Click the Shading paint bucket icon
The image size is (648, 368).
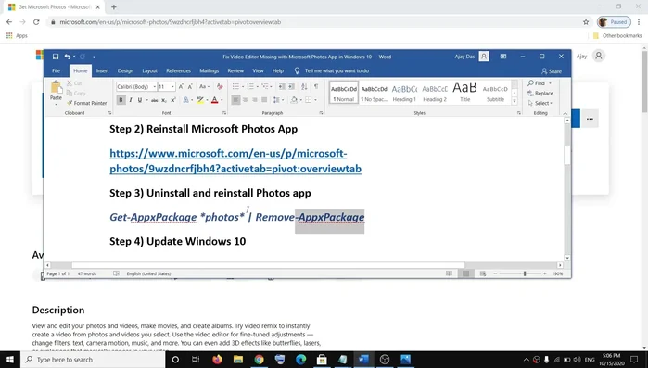(x=294, y=100)
